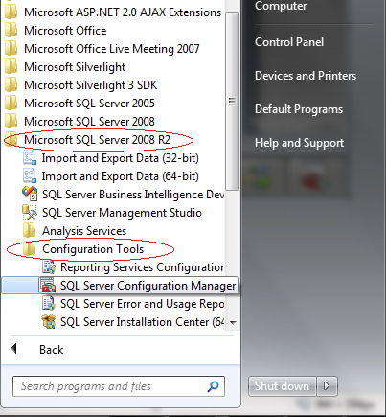Launch SQL Server Configuration Manager icon

point(48,286)
